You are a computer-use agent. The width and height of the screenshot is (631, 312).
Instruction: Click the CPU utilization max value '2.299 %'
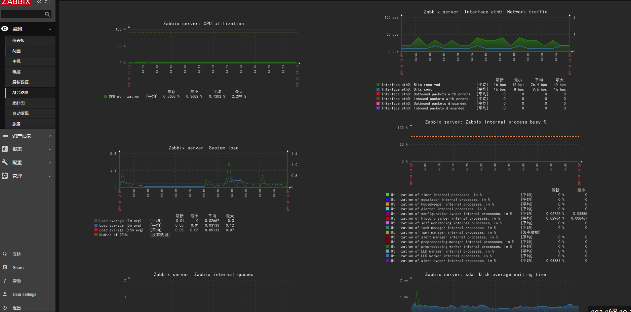[x=239, y=96]
